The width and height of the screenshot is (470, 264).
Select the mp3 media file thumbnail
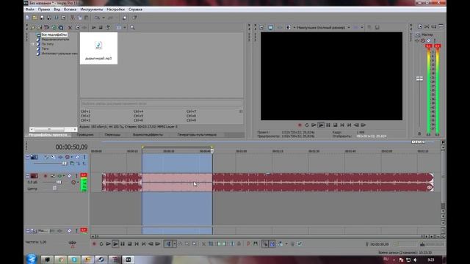[x=98, y=48]
